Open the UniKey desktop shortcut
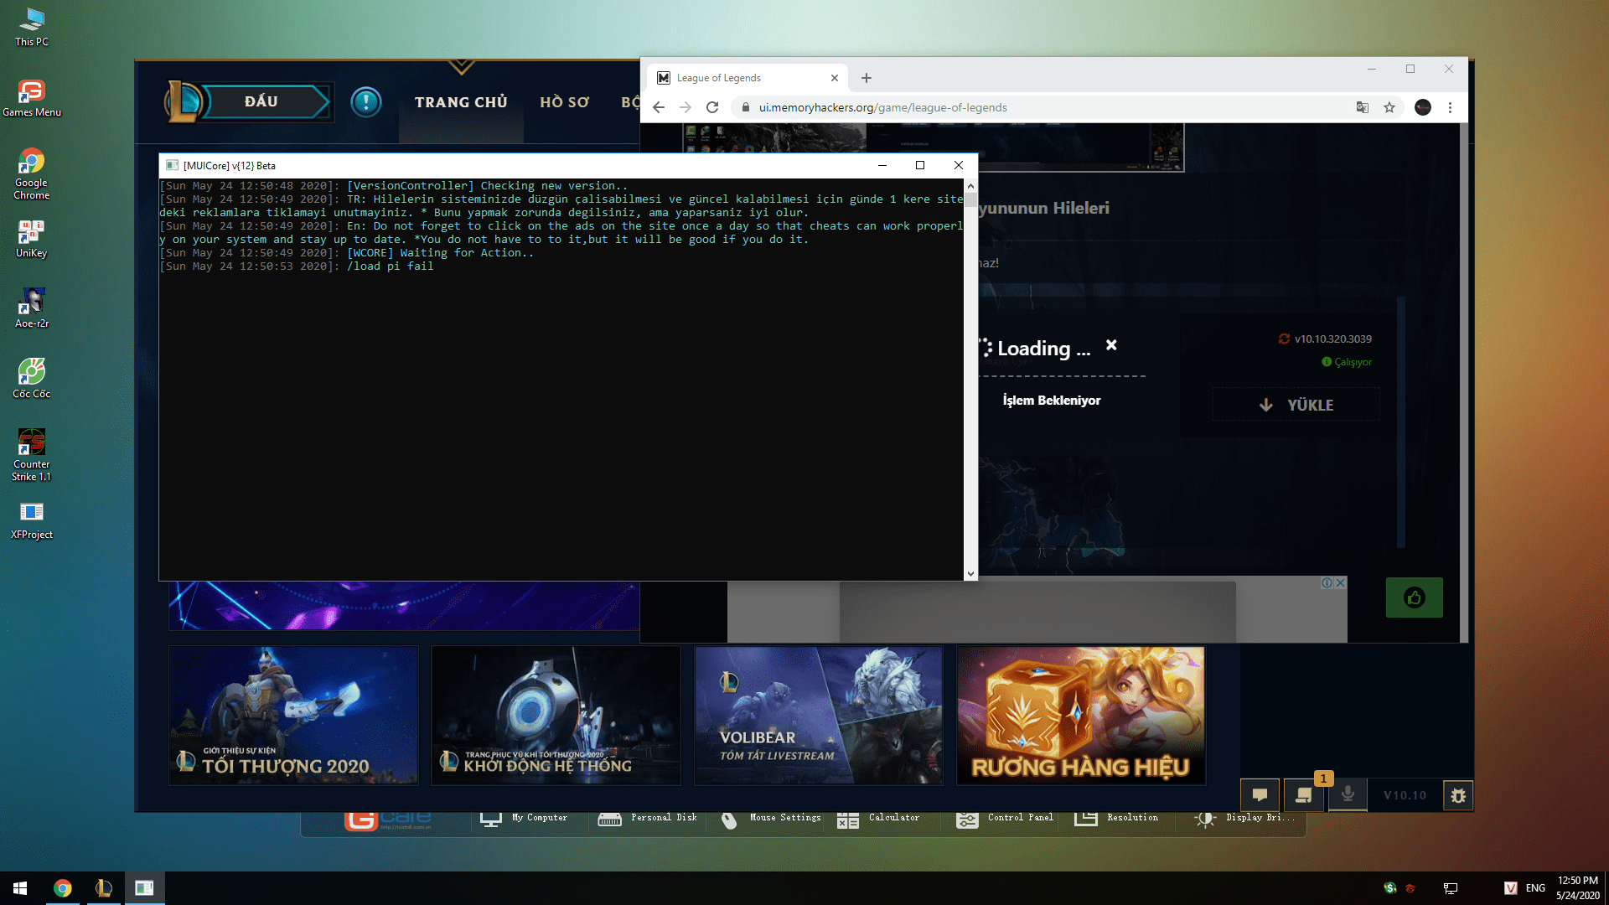Screen dimensions: 1609x905 pos(32,239)
